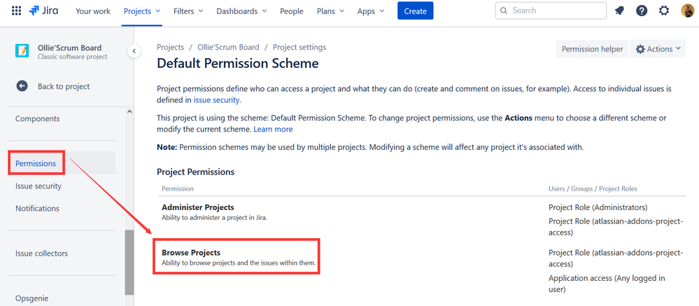Expand the Filters dropdown menu

tap(188, 11)
